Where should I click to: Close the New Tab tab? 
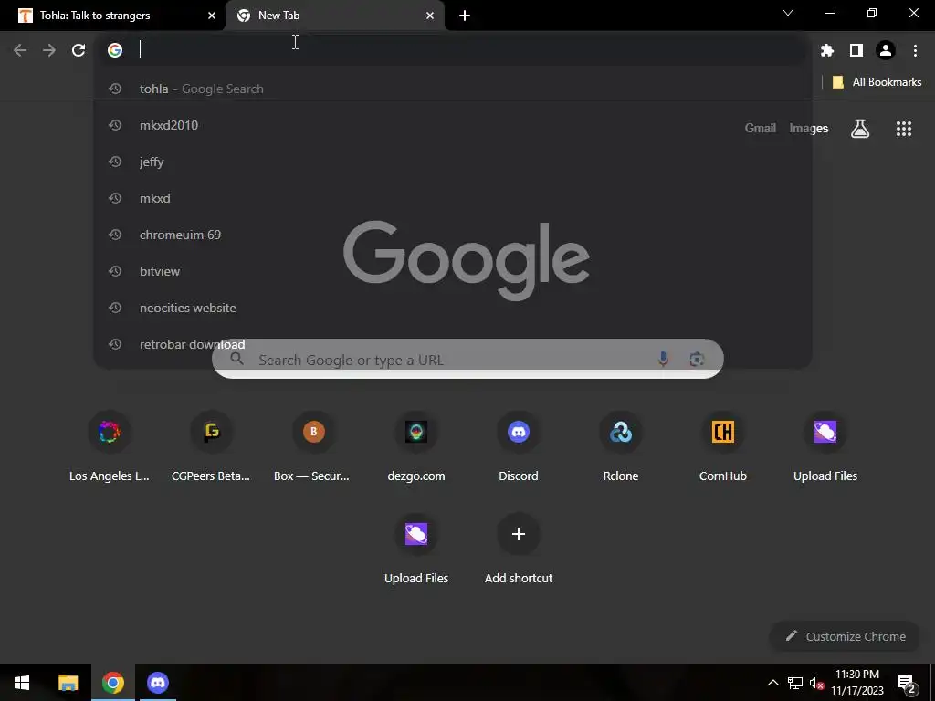430,16
